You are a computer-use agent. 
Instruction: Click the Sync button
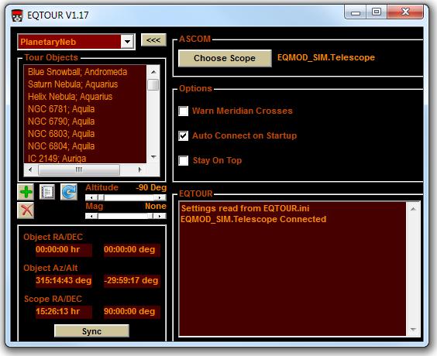[x=91, y=331]
